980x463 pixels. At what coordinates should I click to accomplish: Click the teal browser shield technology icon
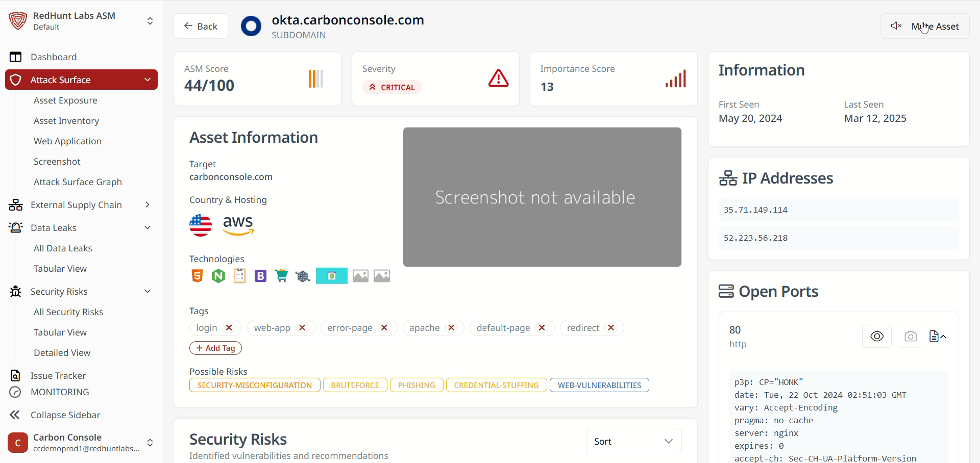click(332, 276)
